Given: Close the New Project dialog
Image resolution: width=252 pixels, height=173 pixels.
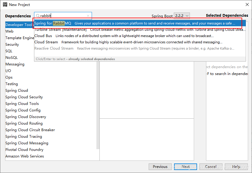Looking at the screenshot, I should [247, 4].
